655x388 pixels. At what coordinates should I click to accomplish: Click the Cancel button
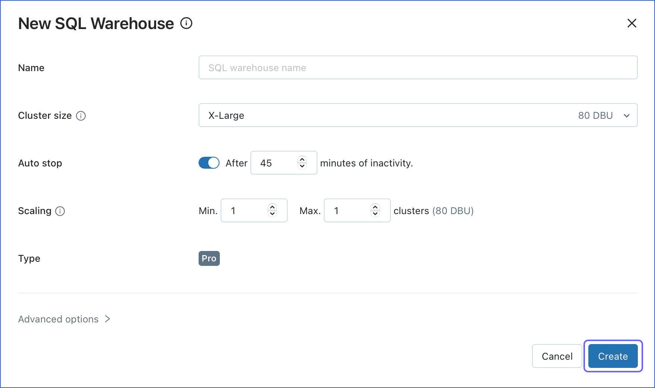(557, 356)
